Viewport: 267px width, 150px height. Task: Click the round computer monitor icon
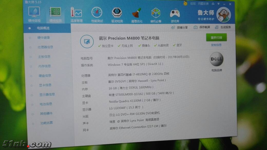(x=87, y=41)
